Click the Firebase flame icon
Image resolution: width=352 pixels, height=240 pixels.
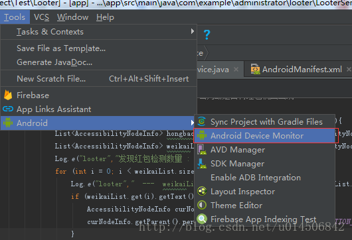click(x=8, y=95)
